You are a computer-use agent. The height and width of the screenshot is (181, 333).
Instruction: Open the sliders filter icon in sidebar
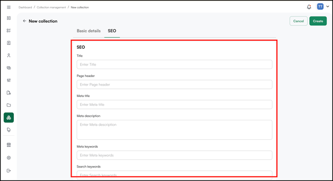(9, 80)
